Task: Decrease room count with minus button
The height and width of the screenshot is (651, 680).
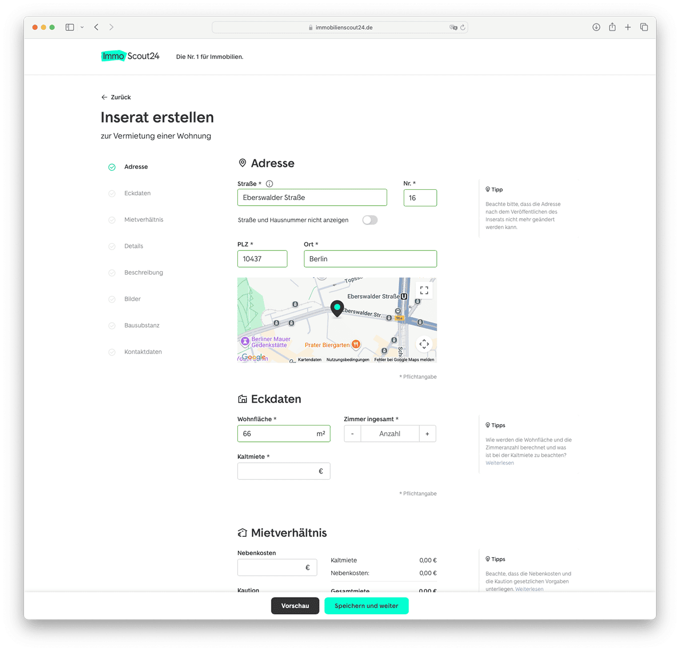Action: [353, 434]
